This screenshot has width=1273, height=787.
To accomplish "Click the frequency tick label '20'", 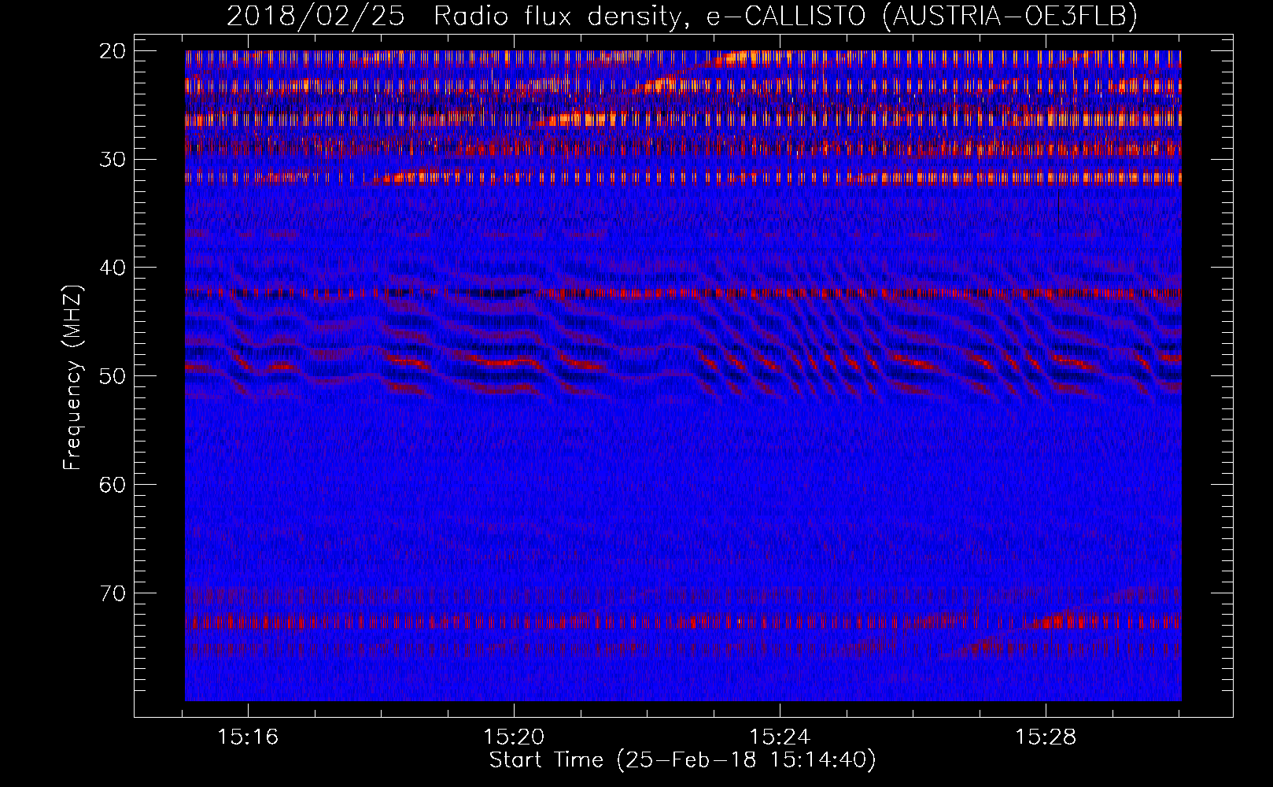I will 113,51.
